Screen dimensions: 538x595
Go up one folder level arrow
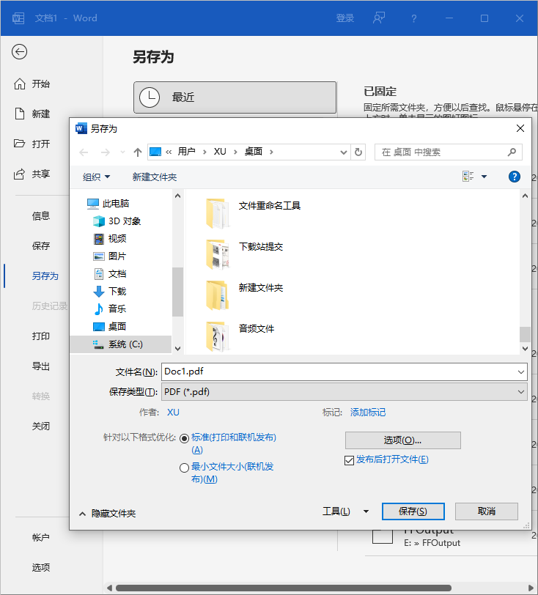click(138, 152)
